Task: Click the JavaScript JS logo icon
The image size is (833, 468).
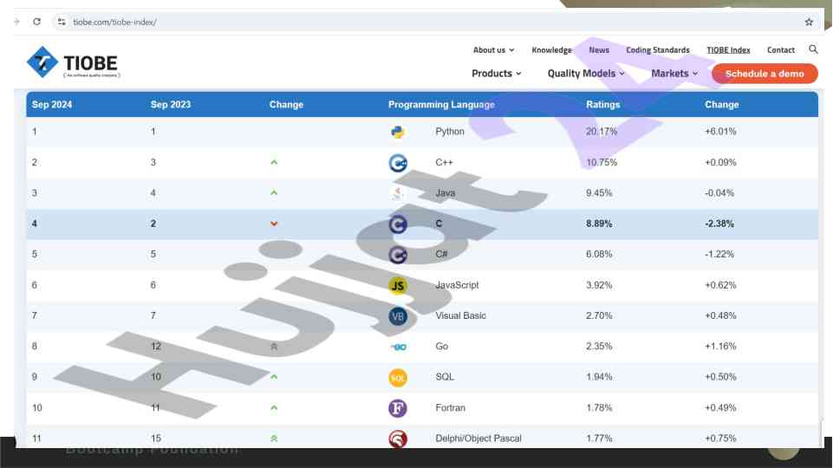Action: click(x=398, y=285)
